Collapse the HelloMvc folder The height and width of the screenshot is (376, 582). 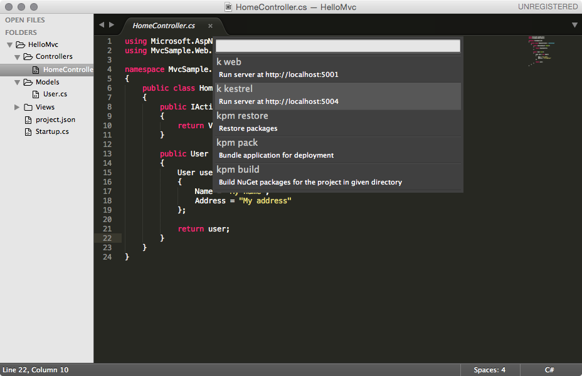[x=10, y=44]
